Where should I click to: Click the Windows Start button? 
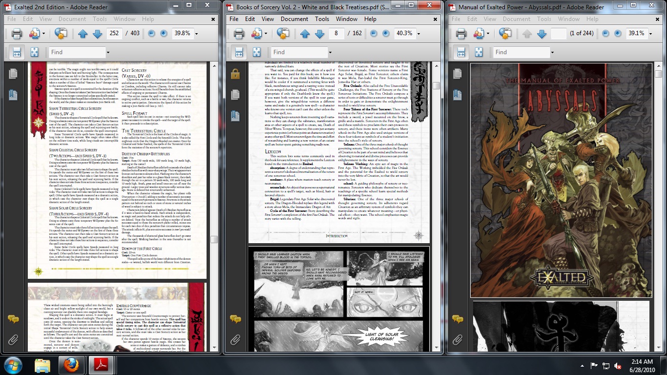pyautogui.click(x=12, y=365)
